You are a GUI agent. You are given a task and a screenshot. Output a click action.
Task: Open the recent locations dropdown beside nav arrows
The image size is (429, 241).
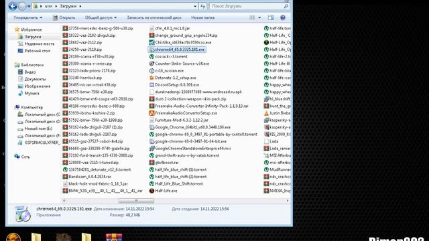(29, 6)
